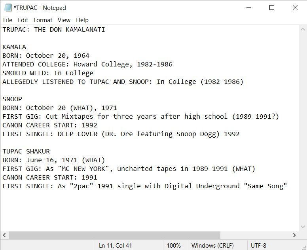Image resolution: width=307 pixels, height=250 pixels.
Task: Show the Help menu
Action: pyautogui.click(x=82, y=20)
